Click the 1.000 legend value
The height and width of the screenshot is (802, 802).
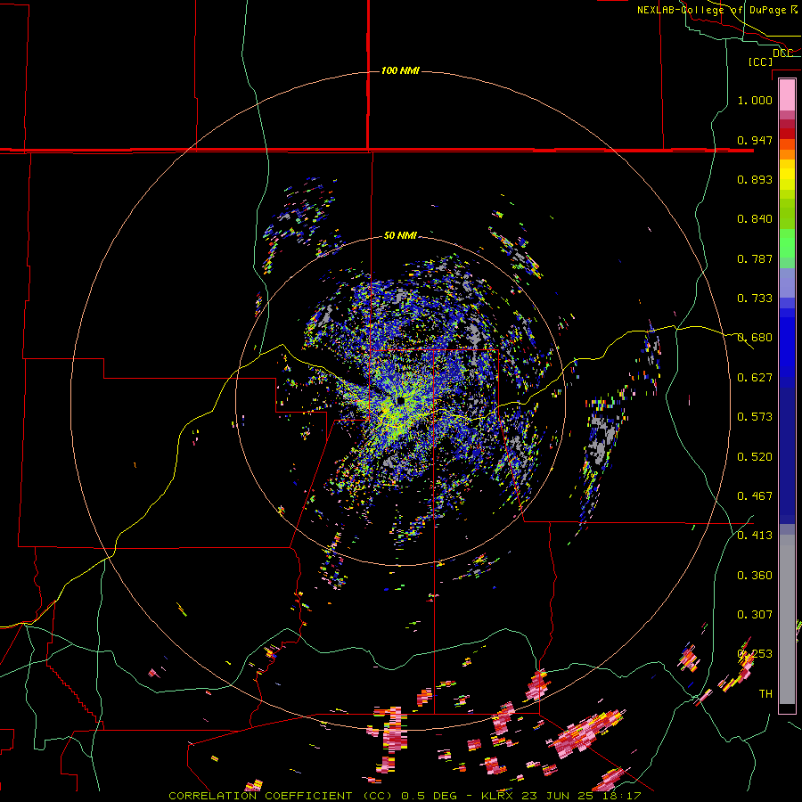pos(755,100)
